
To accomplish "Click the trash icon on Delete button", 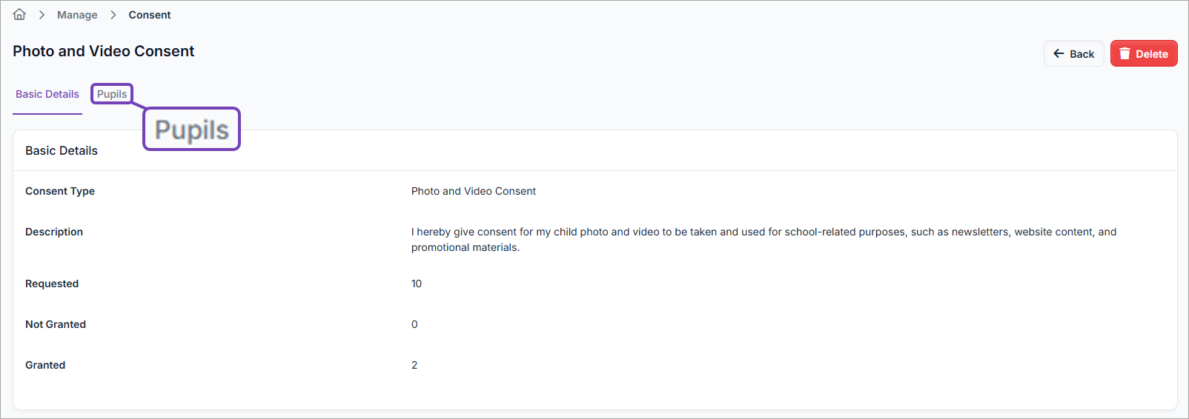I will coord(1125,53).
